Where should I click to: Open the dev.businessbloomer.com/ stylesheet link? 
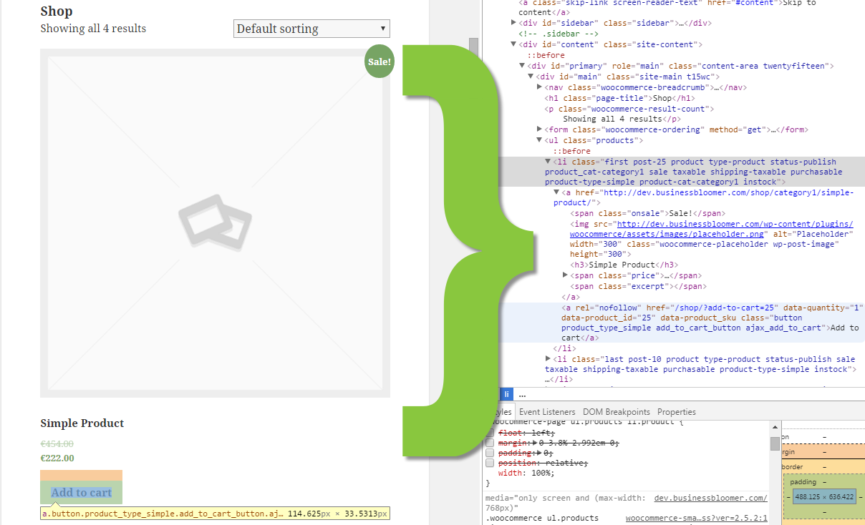[710, 498]
